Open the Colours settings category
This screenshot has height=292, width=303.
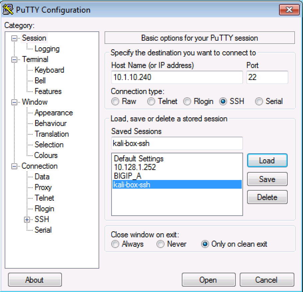[x=46, y=155]
